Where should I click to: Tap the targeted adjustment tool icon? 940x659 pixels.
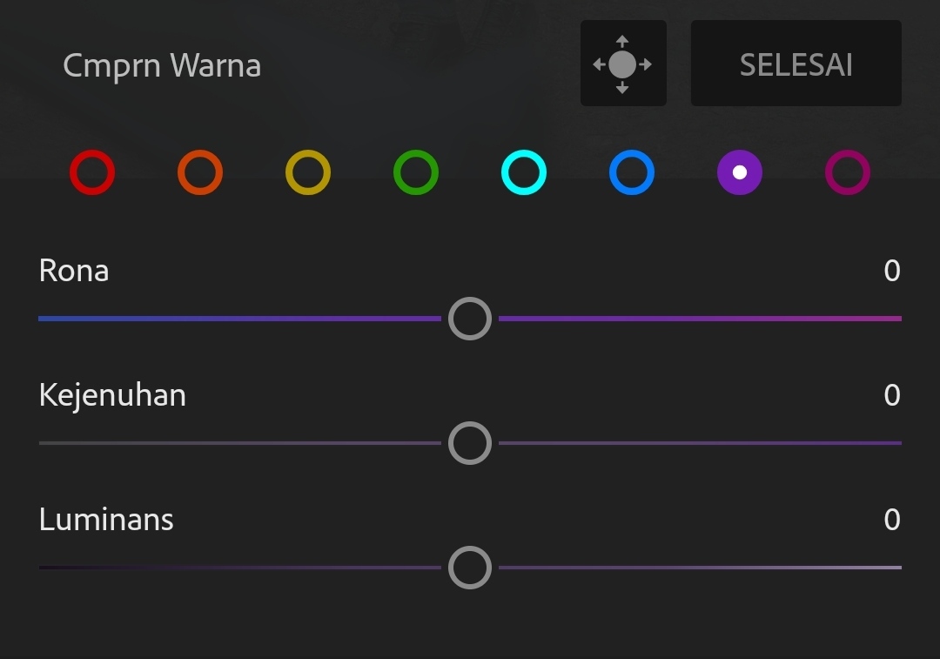[622, 64]
